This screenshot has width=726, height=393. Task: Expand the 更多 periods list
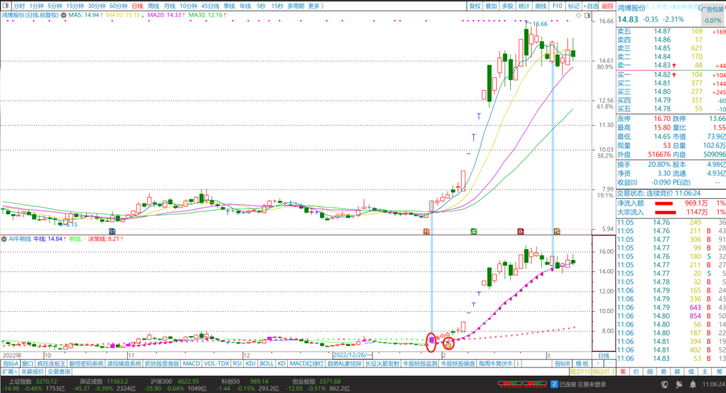coord(316,6)
